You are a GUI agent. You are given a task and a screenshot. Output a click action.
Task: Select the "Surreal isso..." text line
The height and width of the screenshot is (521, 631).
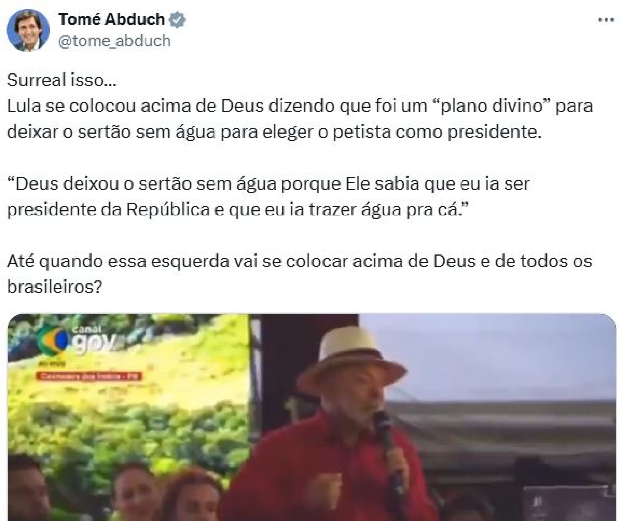pos(61,80)
